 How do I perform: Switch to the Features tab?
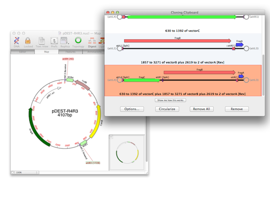click(71, 52)
